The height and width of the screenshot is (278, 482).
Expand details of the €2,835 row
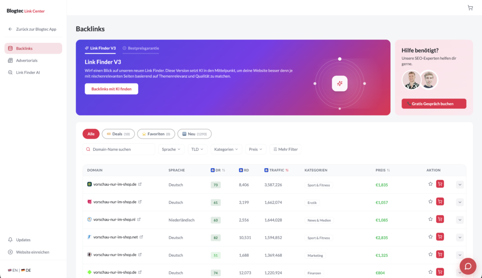coord(460,237)
